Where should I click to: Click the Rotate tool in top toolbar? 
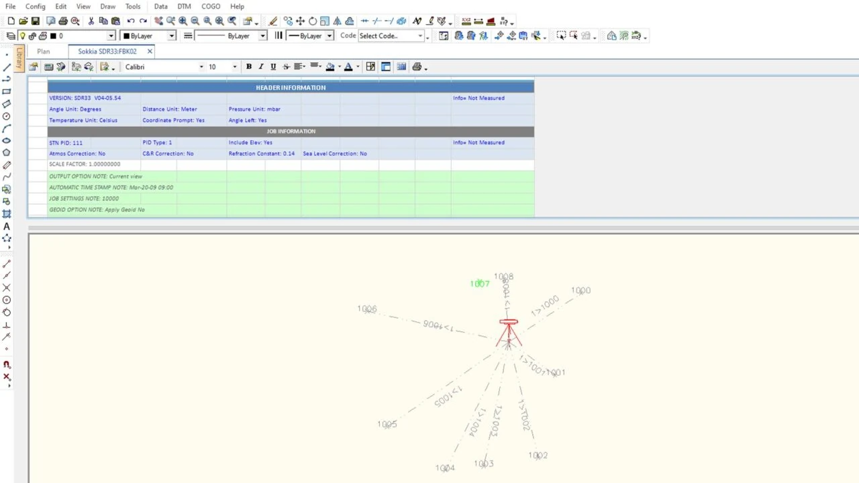(x=313, y=21)
